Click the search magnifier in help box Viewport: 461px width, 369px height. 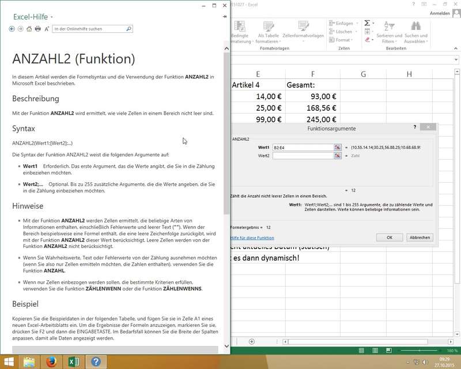(x=129, y=28)
